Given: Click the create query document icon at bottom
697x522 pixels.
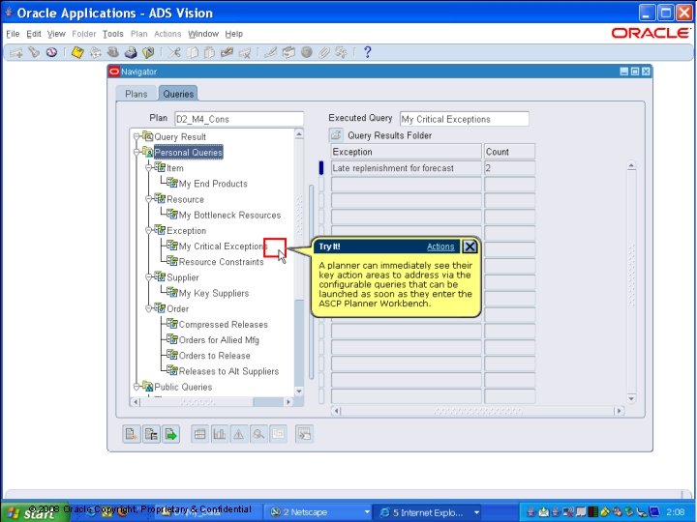Looking at the screenshot, I should 132,434.
